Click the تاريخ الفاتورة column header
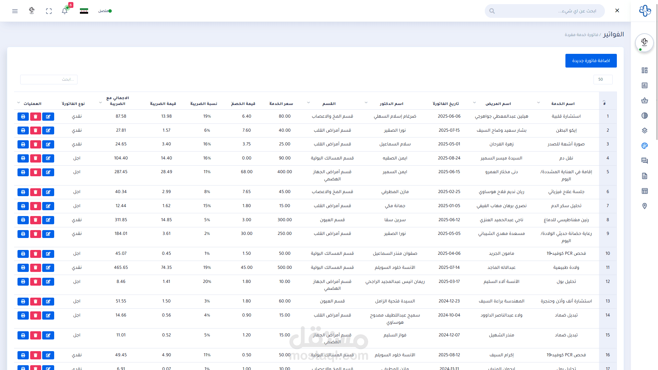 (x=446, y=104)
